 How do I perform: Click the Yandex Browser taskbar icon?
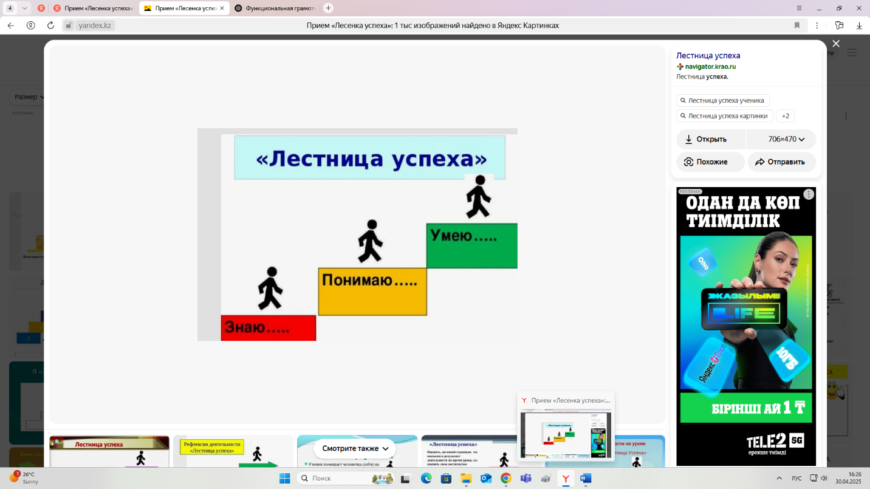pyautogui.click(x=566, y=479)
